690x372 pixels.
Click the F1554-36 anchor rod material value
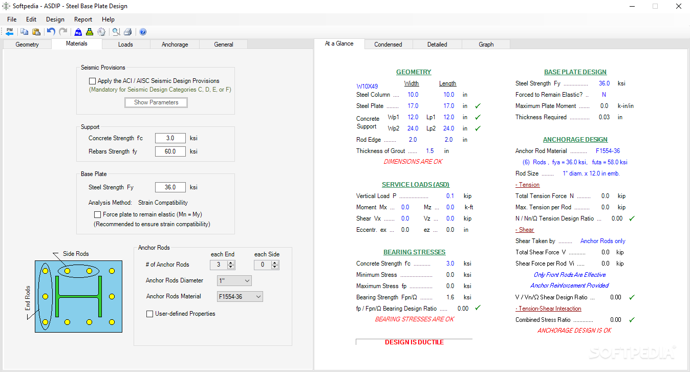608,151
